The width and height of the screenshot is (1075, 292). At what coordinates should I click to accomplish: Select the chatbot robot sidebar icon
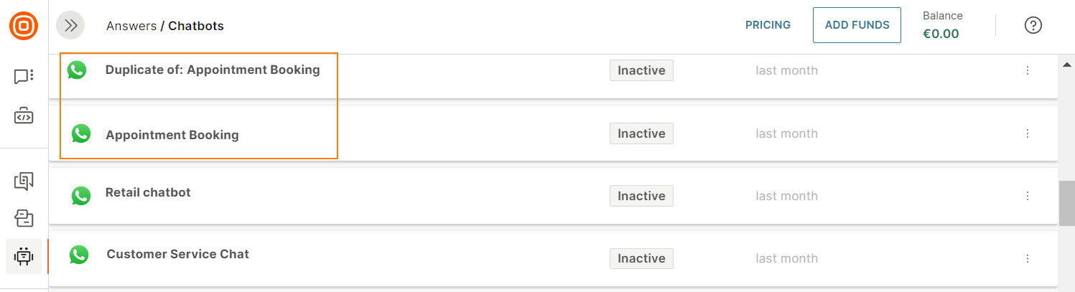[24, 256]
